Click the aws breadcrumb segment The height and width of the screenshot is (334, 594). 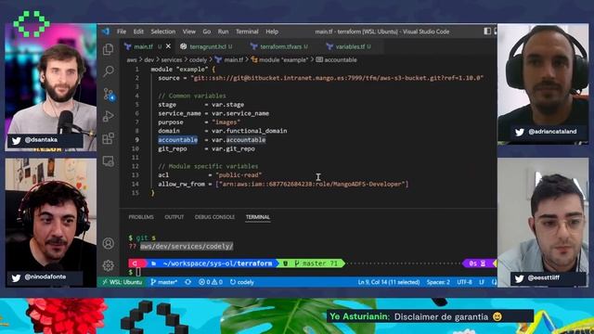coord(132,59)
